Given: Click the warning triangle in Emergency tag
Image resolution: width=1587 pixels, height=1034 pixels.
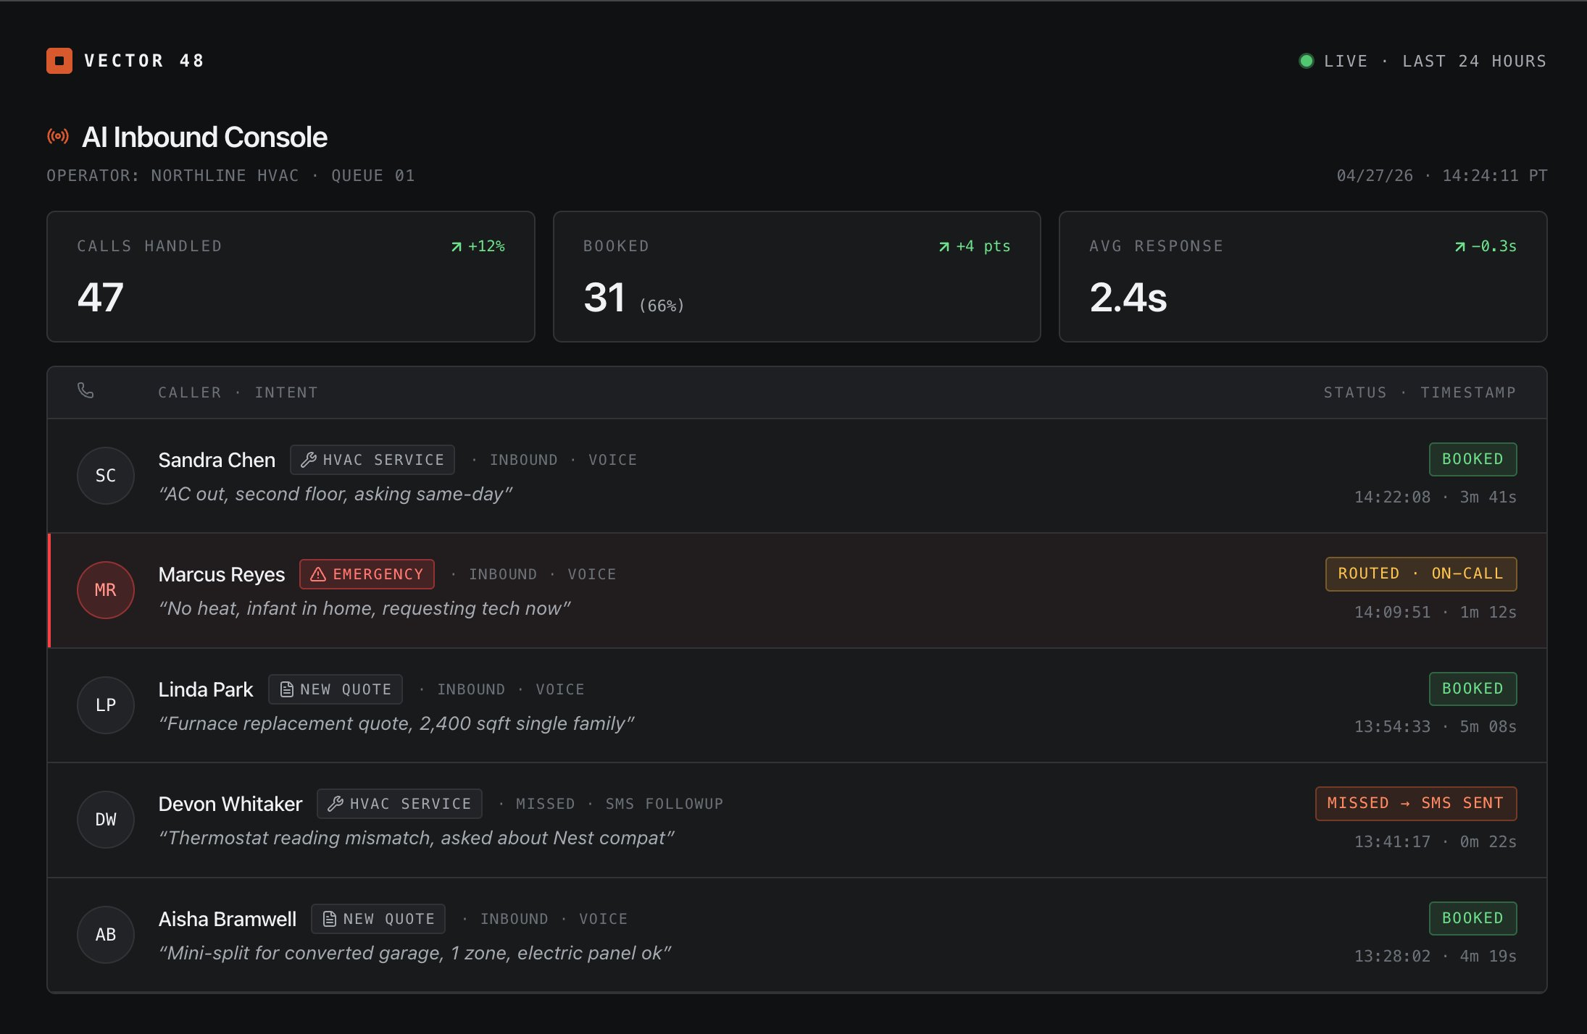Looking at the screenshot, I should [318, 574].
